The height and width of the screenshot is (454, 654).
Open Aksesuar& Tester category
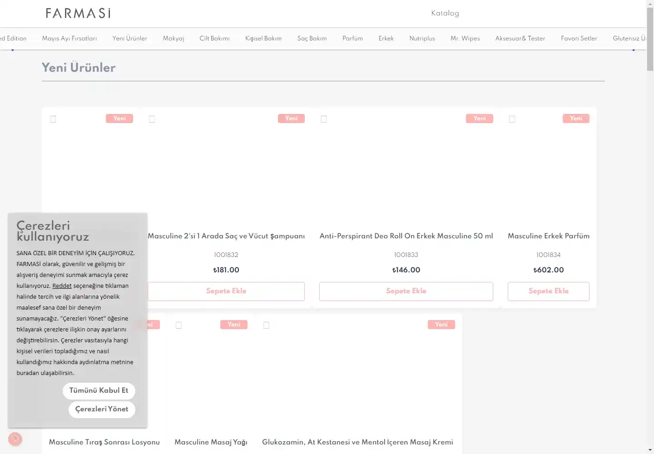click(520, 38)
